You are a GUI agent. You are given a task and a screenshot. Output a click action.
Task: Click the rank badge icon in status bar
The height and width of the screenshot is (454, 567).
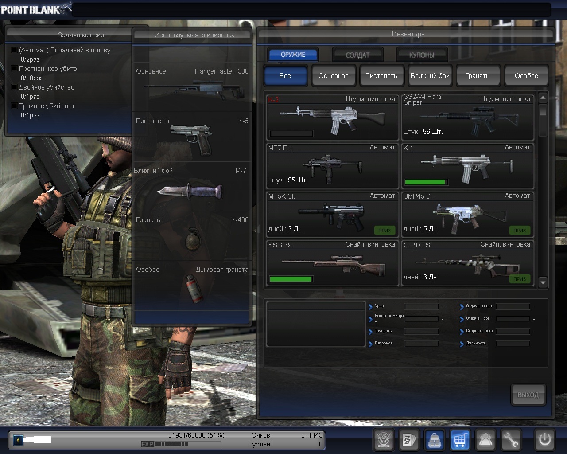[18, 440]
